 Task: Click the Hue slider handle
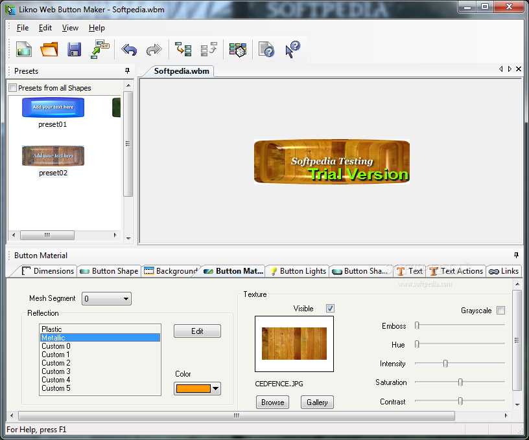(x=417, y=344)
